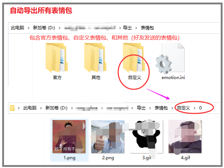Screen dimensions: 224x168
Task: Select the 1.png thumbnail
Action: (x=69, y=137)
